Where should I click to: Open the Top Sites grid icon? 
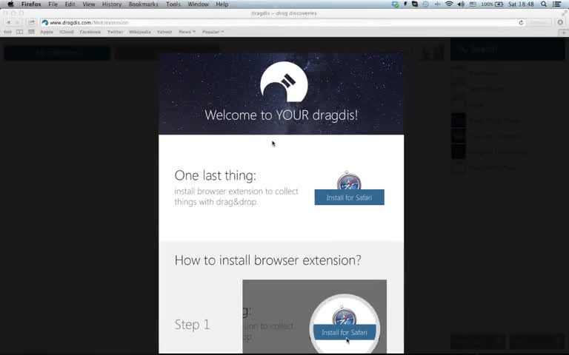[x=31, y=32]
